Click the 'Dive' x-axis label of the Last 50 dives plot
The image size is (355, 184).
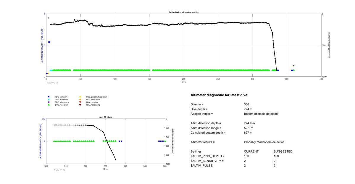click(105, 169)
